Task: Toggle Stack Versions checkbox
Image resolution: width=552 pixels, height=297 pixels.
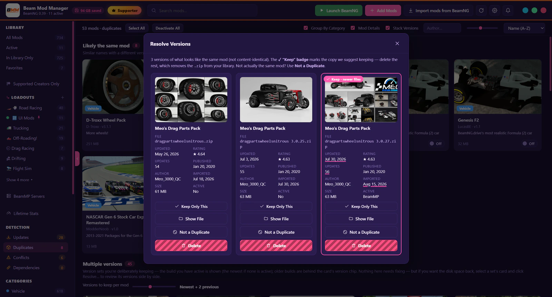Action: [387, 28]
